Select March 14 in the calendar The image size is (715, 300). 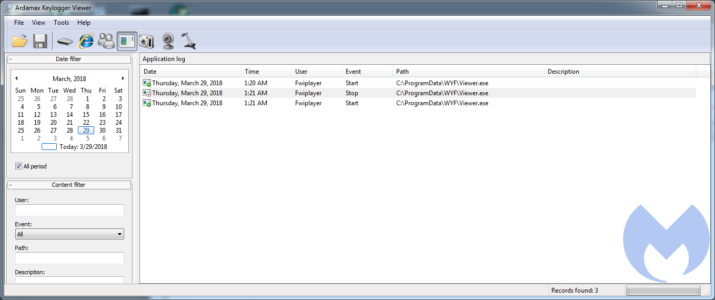tap(69, 115)
